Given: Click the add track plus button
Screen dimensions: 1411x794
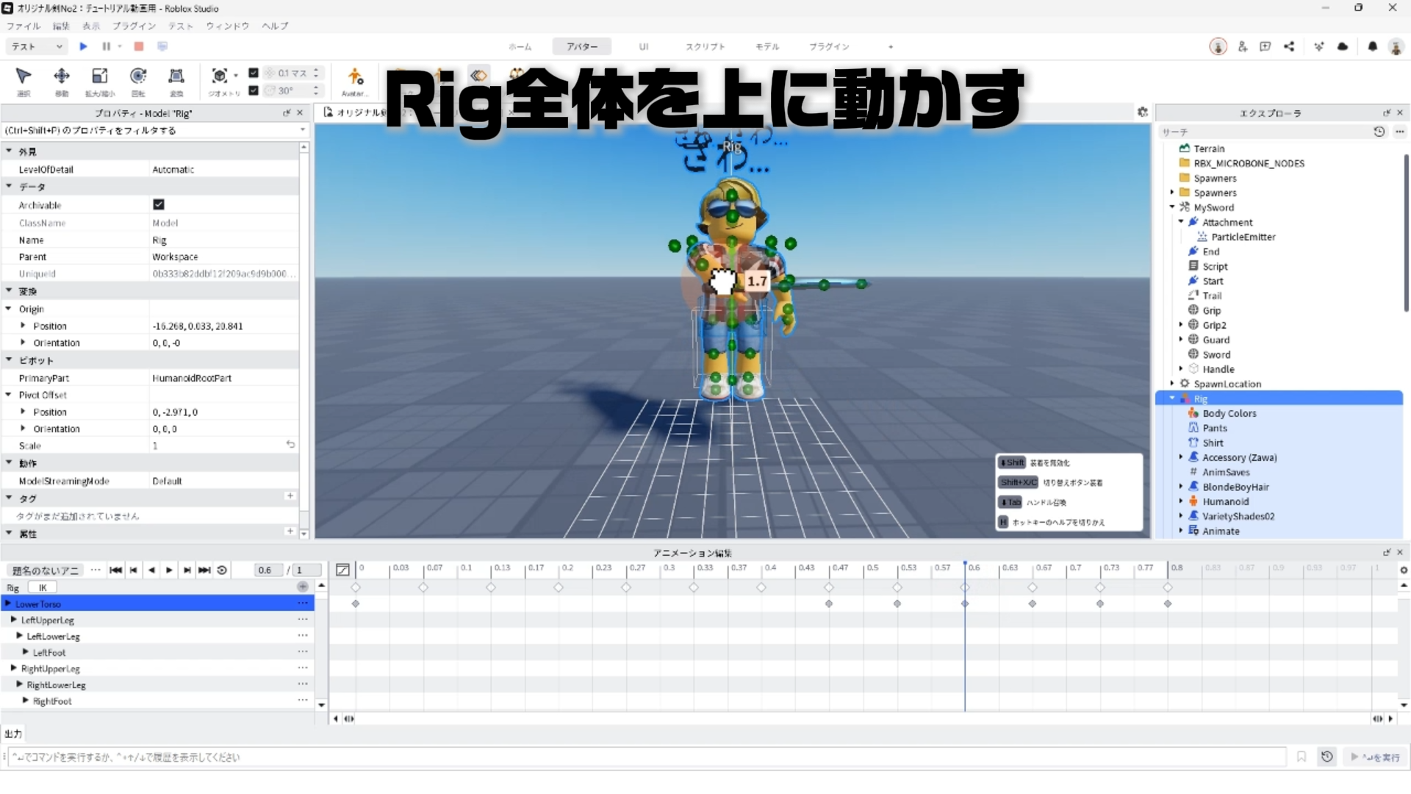Looking at the screenshot, I should click(x=302, y=587).
